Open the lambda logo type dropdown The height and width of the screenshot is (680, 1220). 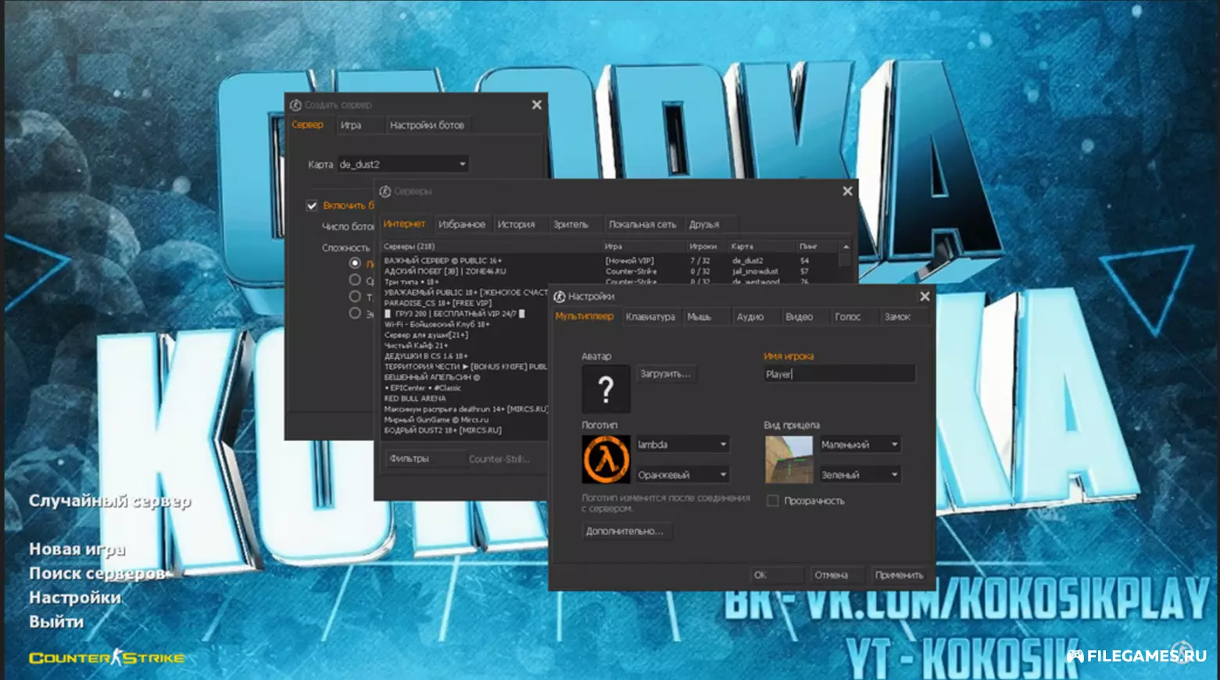[x=682, y=444]
